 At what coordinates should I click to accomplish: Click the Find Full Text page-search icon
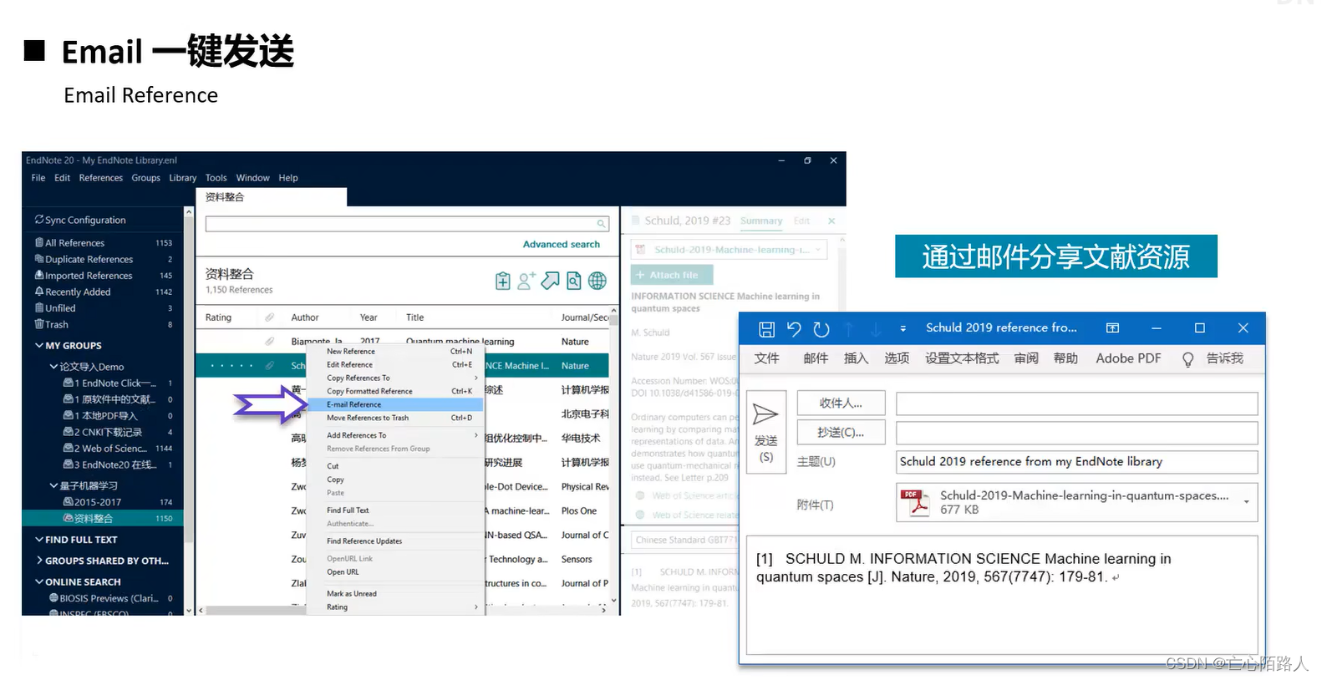pyautogui.click(x=574, y=282)
